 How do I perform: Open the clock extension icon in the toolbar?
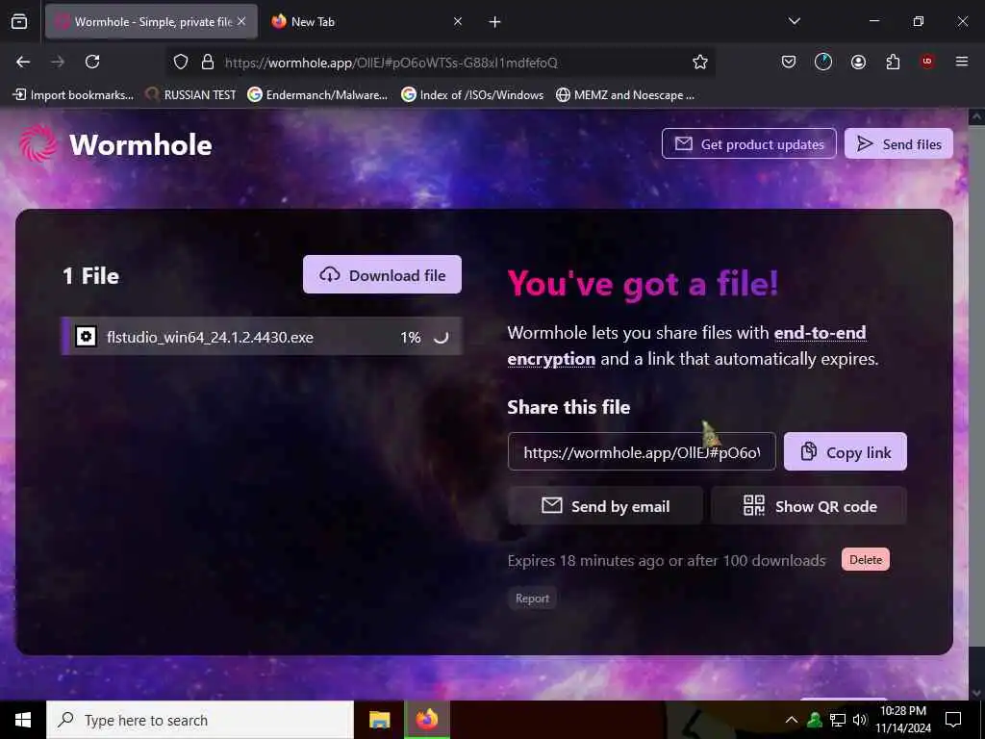823,62
